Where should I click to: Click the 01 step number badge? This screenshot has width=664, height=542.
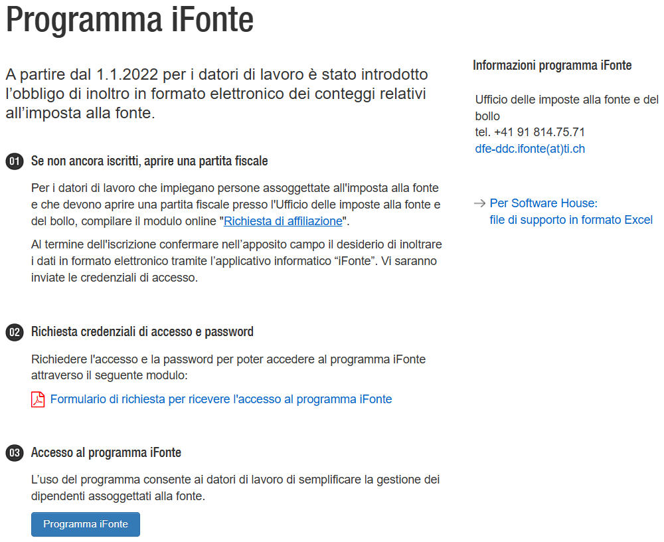coord(13,161)
